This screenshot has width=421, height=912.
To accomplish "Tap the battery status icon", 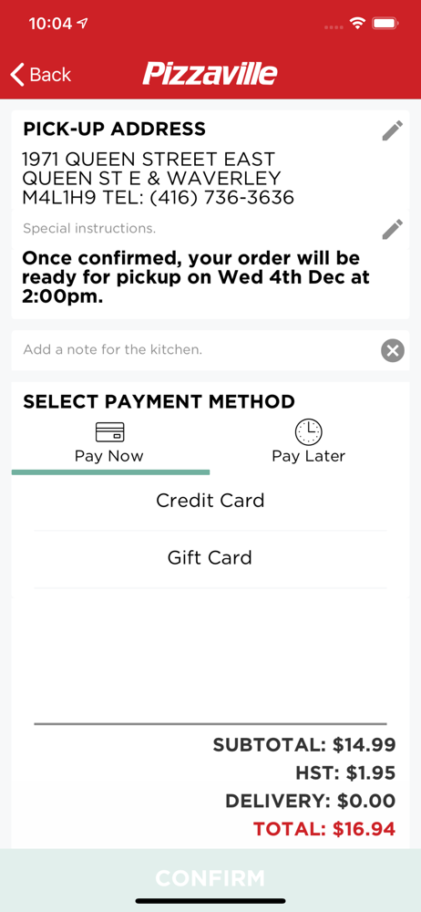I will 385,24.
